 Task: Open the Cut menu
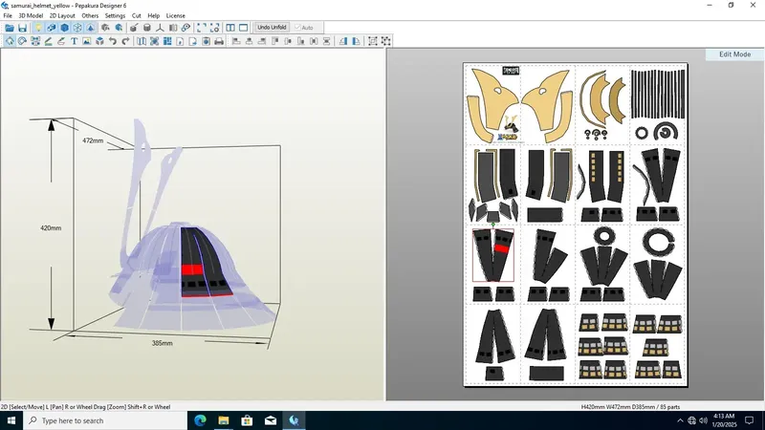137,16
